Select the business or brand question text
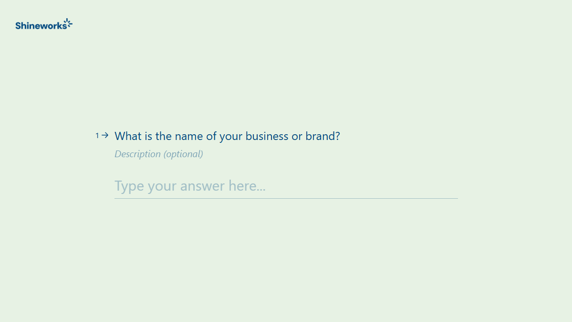572x322 pixels. coord(227,136)
